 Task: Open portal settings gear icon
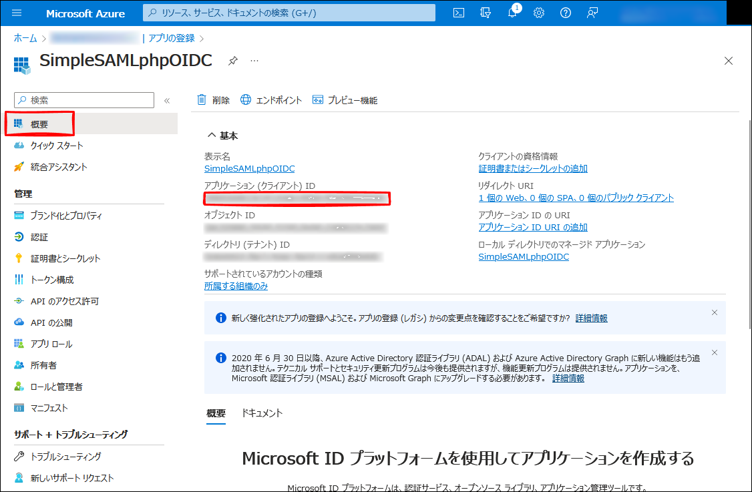point(539,13)
